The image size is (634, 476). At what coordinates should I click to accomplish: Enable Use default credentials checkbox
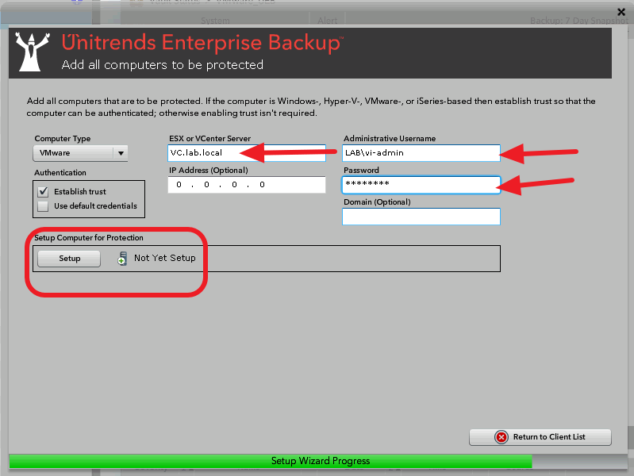[43, 205]
